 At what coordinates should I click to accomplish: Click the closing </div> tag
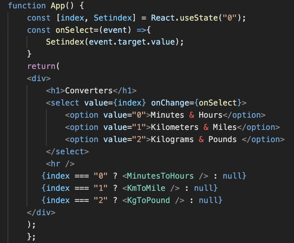point(41,213)
